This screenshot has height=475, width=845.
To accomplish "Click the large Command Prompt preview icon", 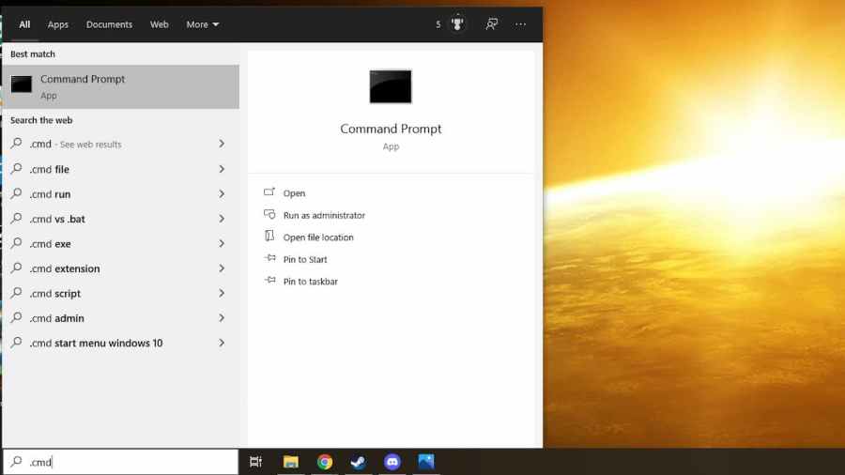I will (x=391, y=86).
